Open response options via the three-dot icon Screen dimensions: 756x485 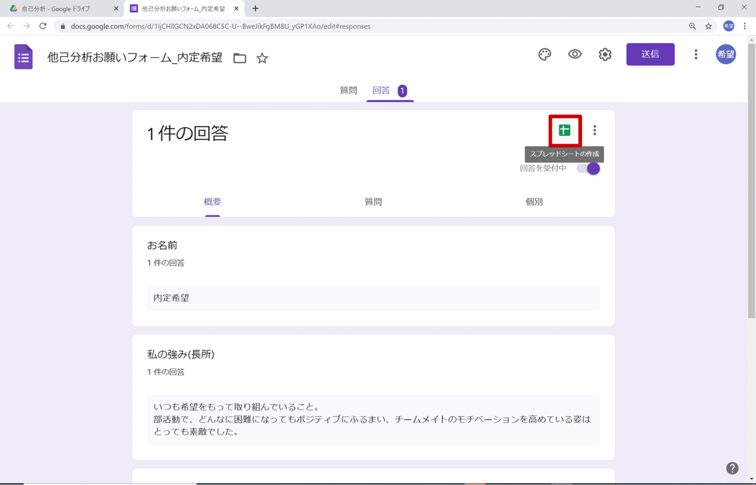coord(595,130)
